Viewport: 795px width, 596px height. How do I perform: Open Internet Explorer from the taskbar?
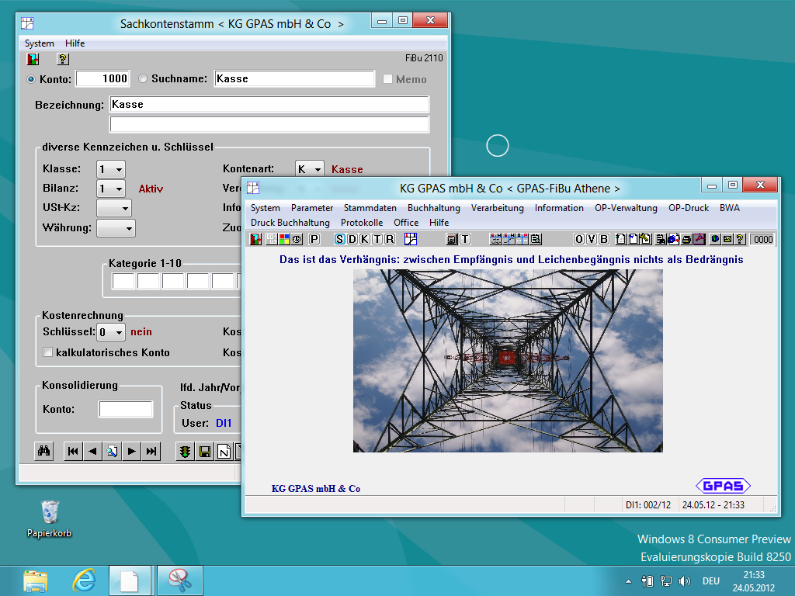[83, 580]
